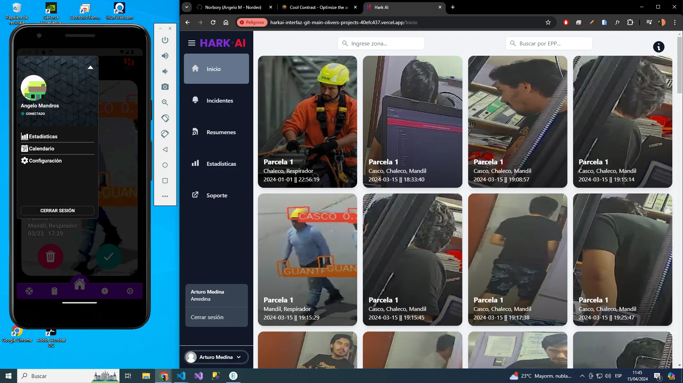Image resolution: width=683 pixels, height=383 pixels.
Task: Open Chrome three-dot menu
Action: click(674, 22)
